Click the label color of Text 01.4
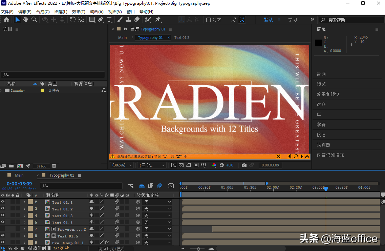385x251 pixels. (30, 222)
